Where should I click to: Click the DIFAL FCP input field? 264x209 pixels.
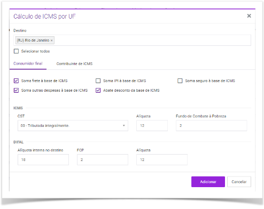click(103, 159)
